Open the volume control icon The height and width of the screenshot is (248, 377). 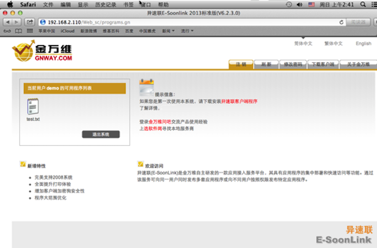pyautogui.click(x=300, y=4)
